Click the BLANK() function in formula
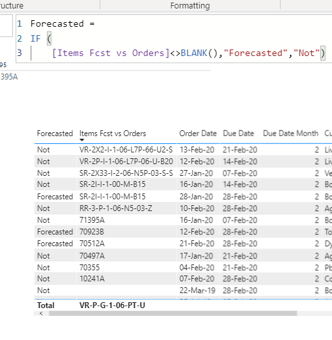The height and width of the screenshot is (340, 332). tap(199, 53)
